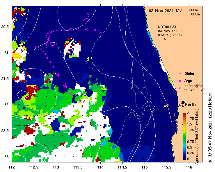Screen dimensions: 215x172
Task: Click longitude label 113
Action: coord(56,167)
